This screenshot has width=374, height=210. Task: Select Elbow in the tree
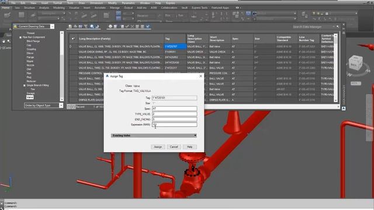pos(30,53)
